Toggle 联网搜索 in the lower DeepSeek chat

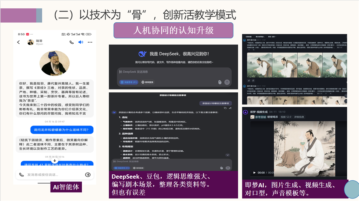coord(138,168)
